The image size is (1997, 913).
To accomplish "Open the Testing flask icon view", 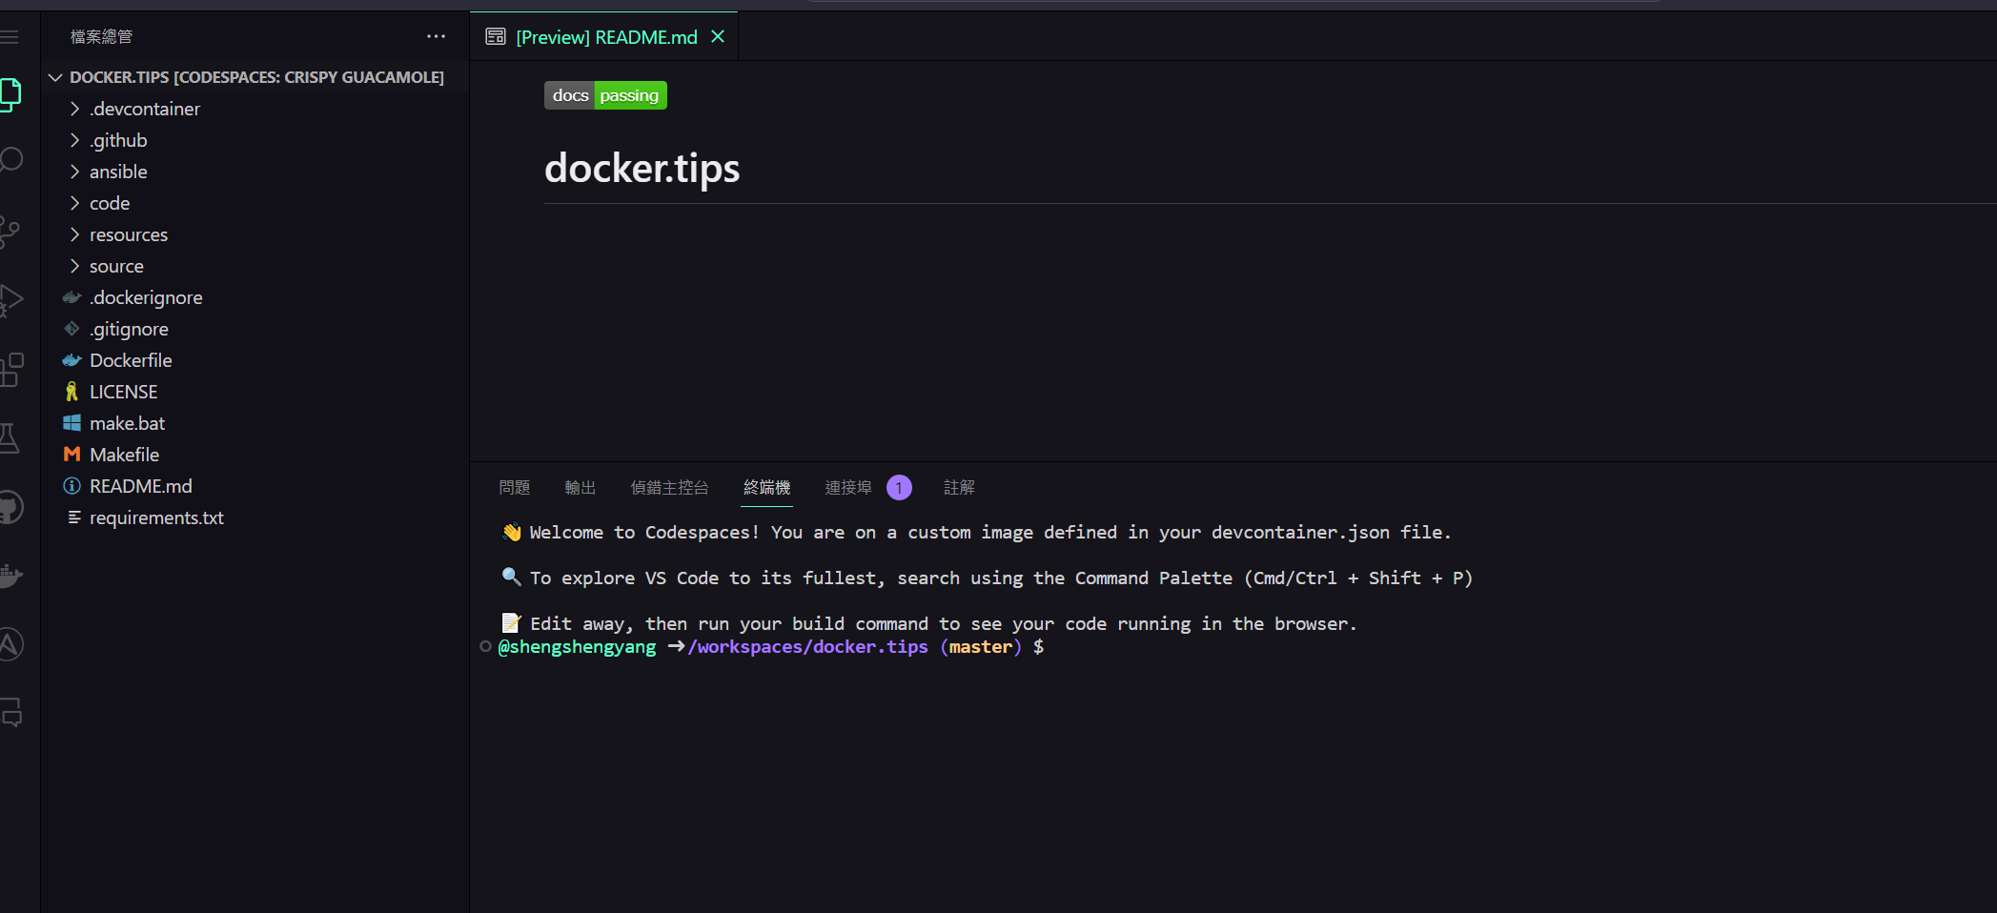I will [10, 438].
